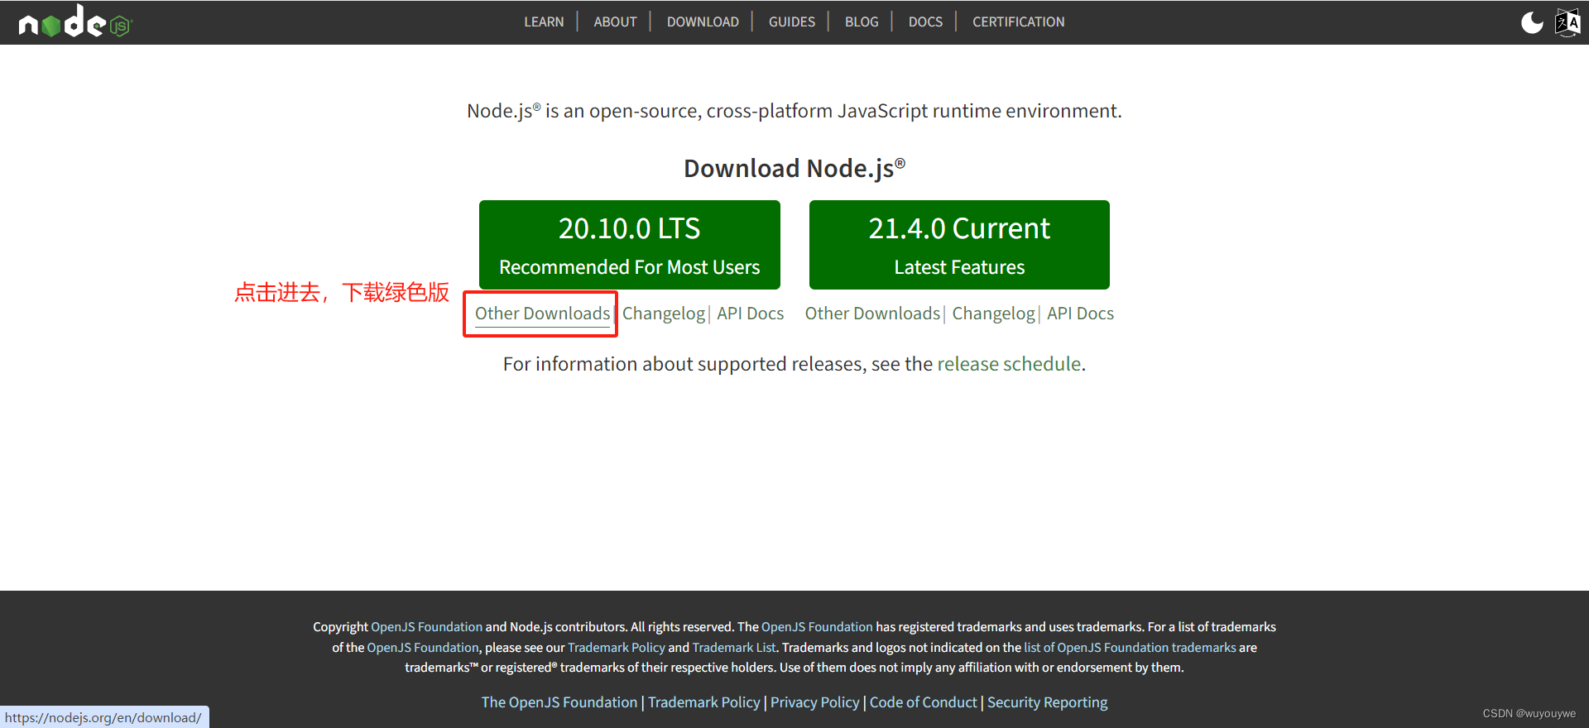
Task: Open the CERTIFICATION nav item
Action: tap(1018, 22)
